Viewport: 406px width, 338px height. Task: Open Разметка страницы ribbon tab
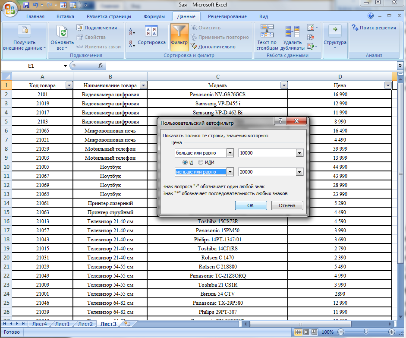tap(109, 16)
